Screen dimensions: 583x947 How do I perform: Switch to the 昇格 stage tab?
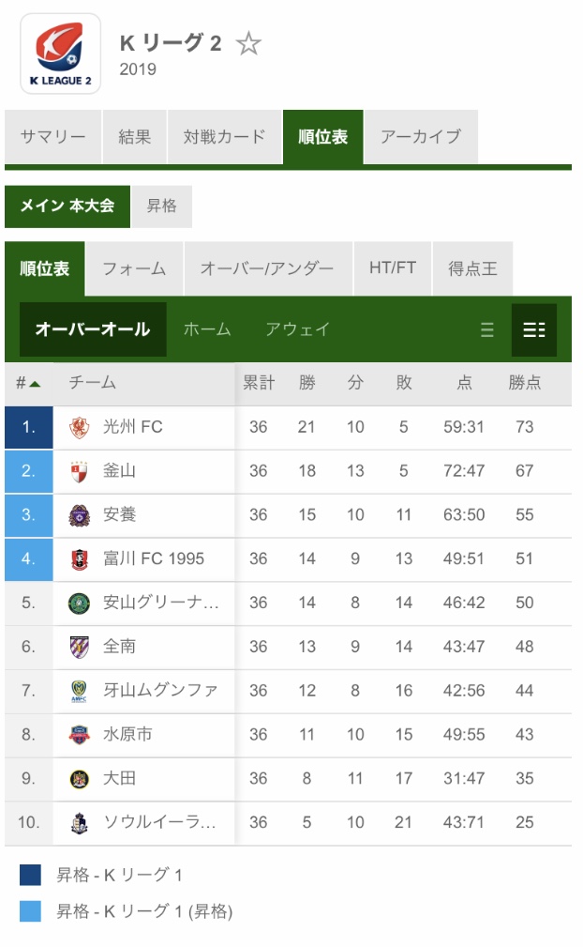tap(161, 206)
